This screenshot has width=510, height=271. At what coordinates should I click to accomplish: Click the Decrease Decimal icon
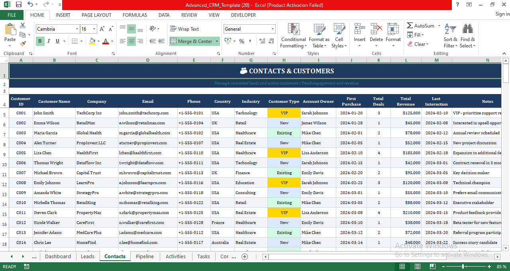coord(271,41)
